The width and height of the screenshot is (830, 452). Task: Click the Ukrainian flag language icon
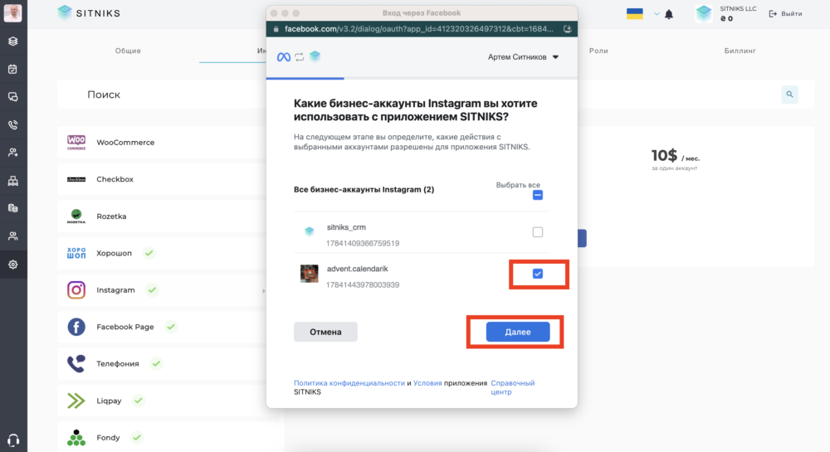635,14
